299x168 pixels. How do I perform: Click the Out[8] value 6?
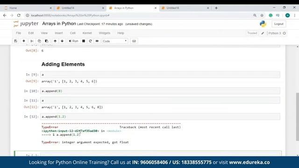click(43, 51)
